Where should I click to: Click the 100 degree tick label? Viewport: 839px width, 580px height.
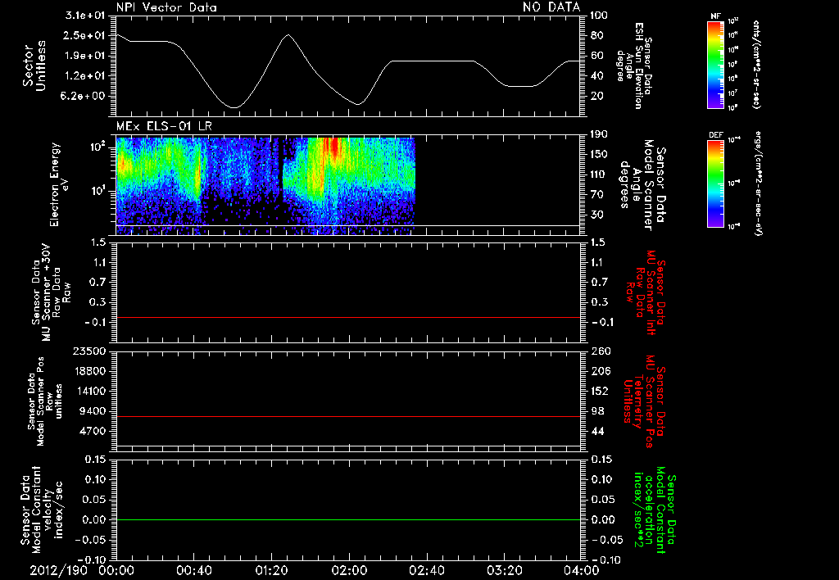point(599,15)
